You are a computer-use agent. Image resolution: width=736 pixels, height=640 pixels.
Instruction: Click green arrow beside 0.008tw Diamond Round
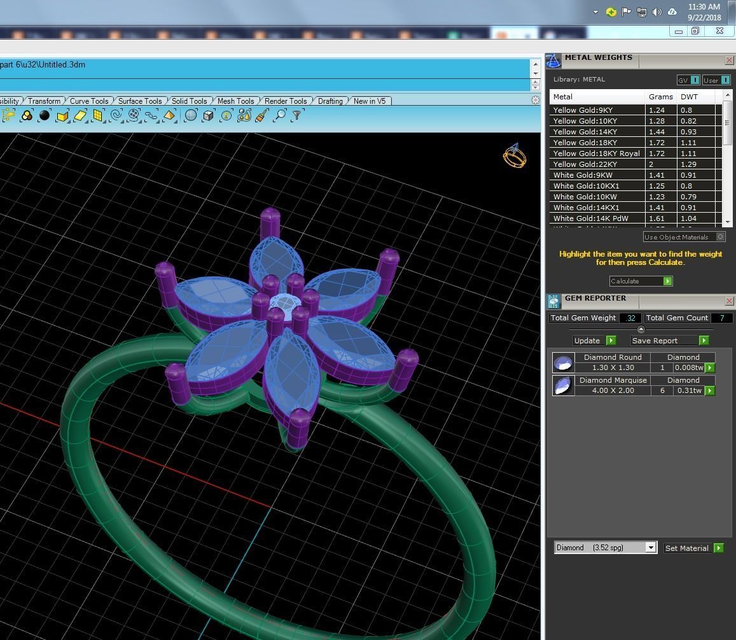pyautogui.click(x=710, y=368)
